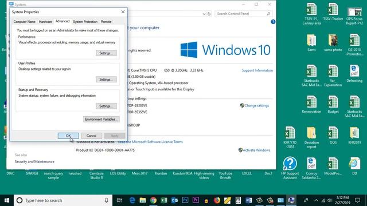
Task: Launch Microsoft Edge from taskbar
Action: pyautogui.click(x=132, y=200)
